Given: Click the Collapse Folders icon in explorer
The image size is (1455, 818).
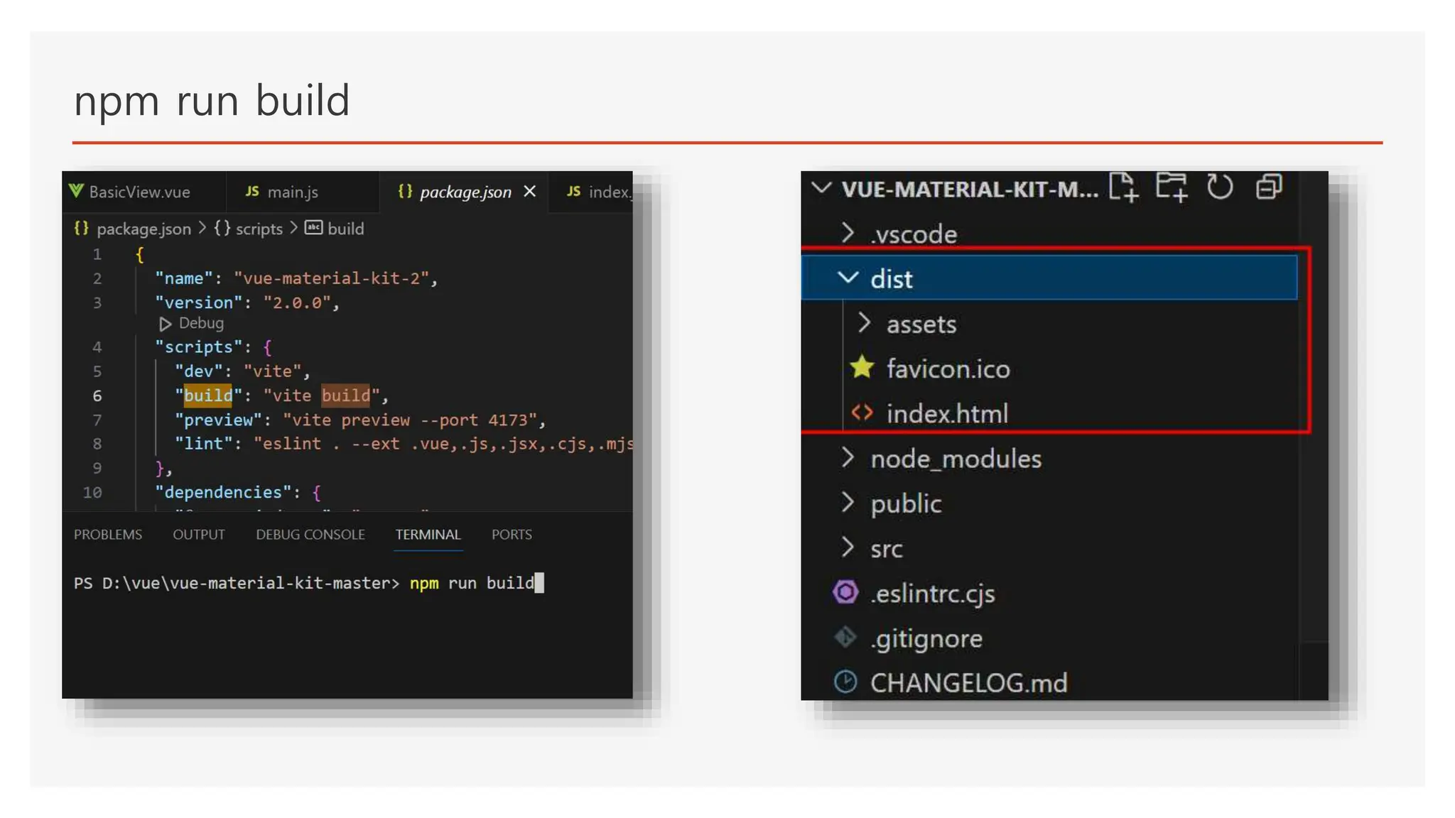Looking at the screenshot, I should coord(1269,187).
